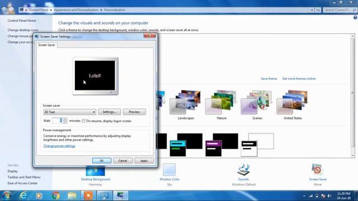The image size is (358, 201).
Task: Click the Save theme link
Action: coord(268,79)
